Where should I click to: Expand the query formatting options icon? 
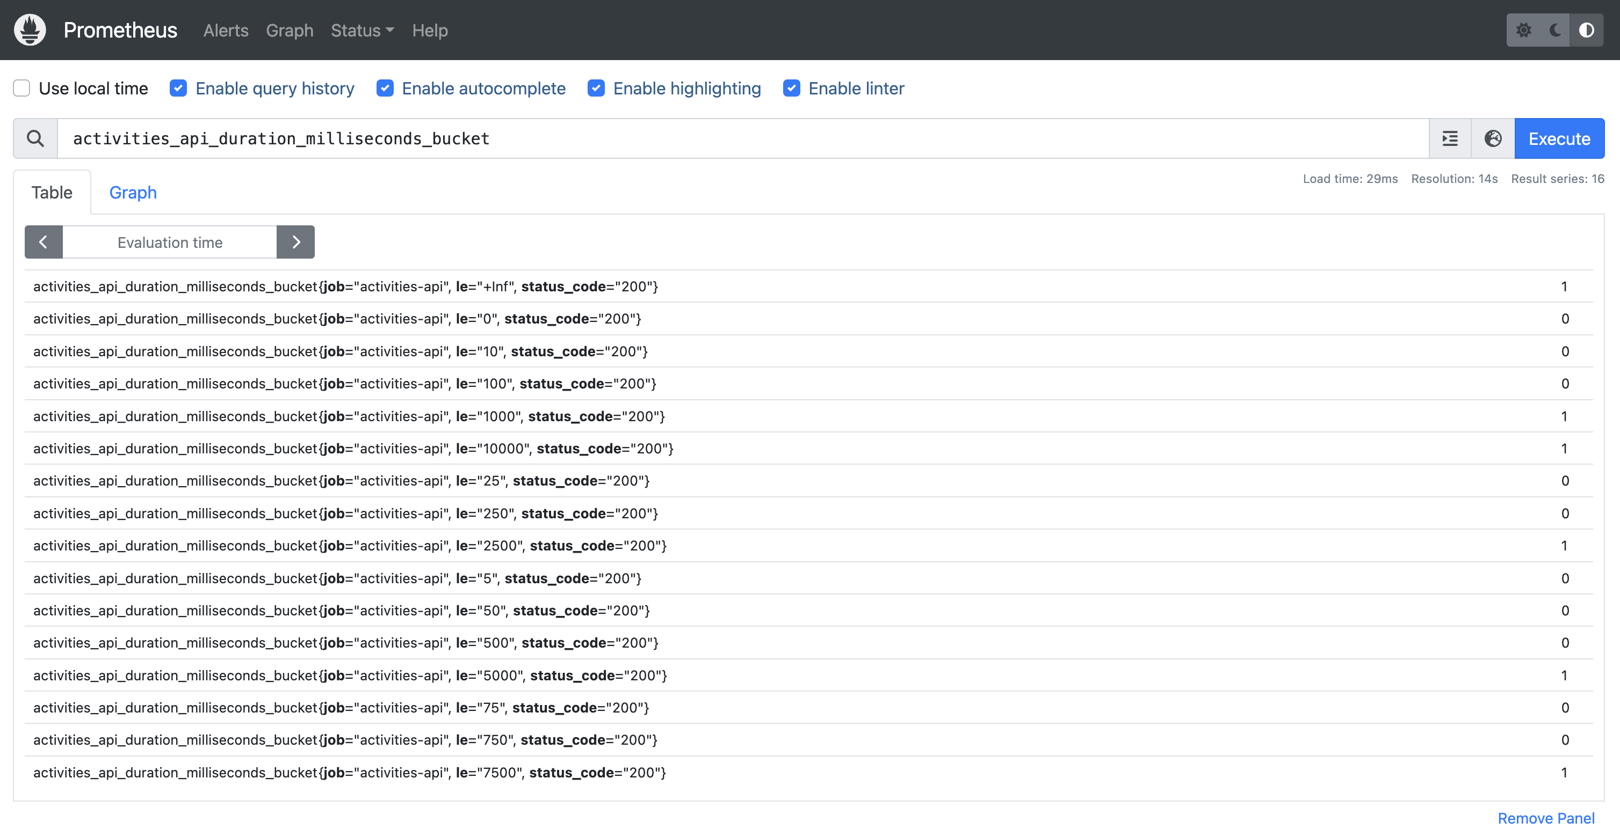click(x=1450, y=138)
